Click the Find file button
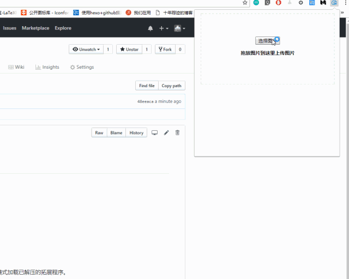The height and width of the screenshot is (279, 349). tap(147, 86)
